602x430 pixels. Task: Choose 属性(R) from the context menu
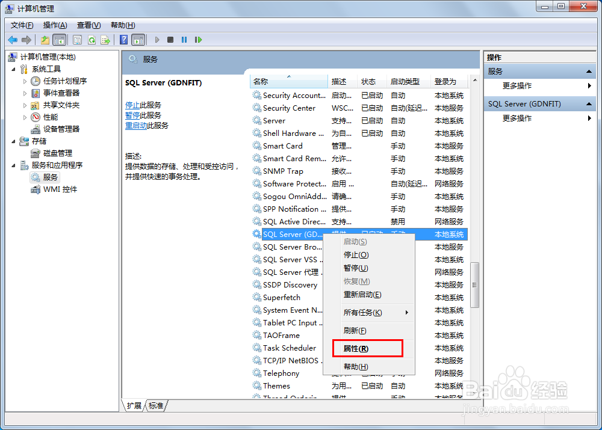(x=355, y=348)
